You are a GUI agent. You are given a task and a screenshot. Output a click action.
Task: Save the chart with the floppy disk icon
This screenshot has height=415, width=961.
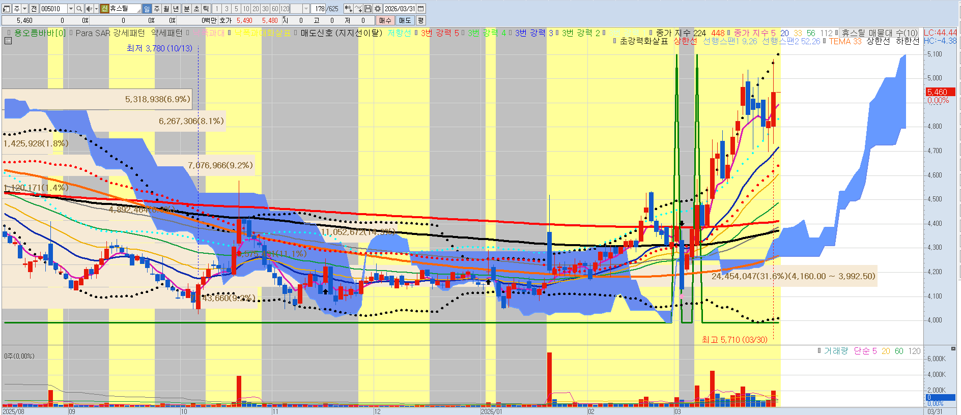[x=368, y=9]
